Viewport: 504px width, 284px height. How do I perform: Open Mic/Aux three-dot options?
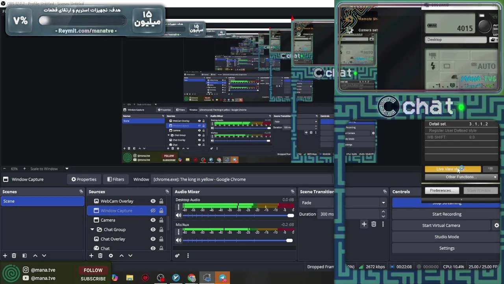(178, 232)
